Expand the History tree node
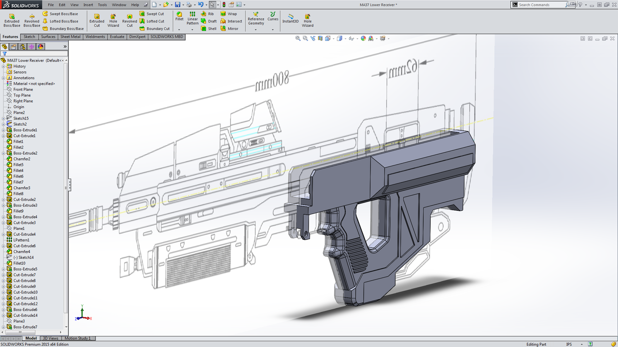618x347 pixels. coord(3,66)
